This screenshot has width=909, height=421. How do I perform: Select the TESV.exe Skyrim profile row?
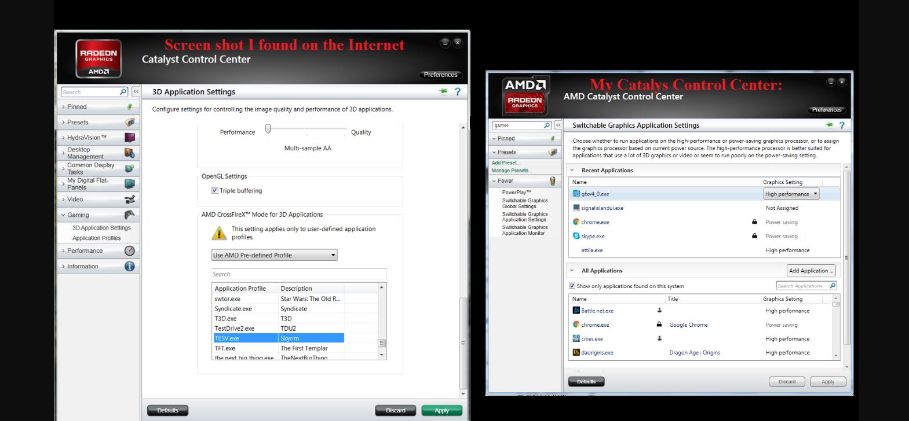(x=278, y=338)
